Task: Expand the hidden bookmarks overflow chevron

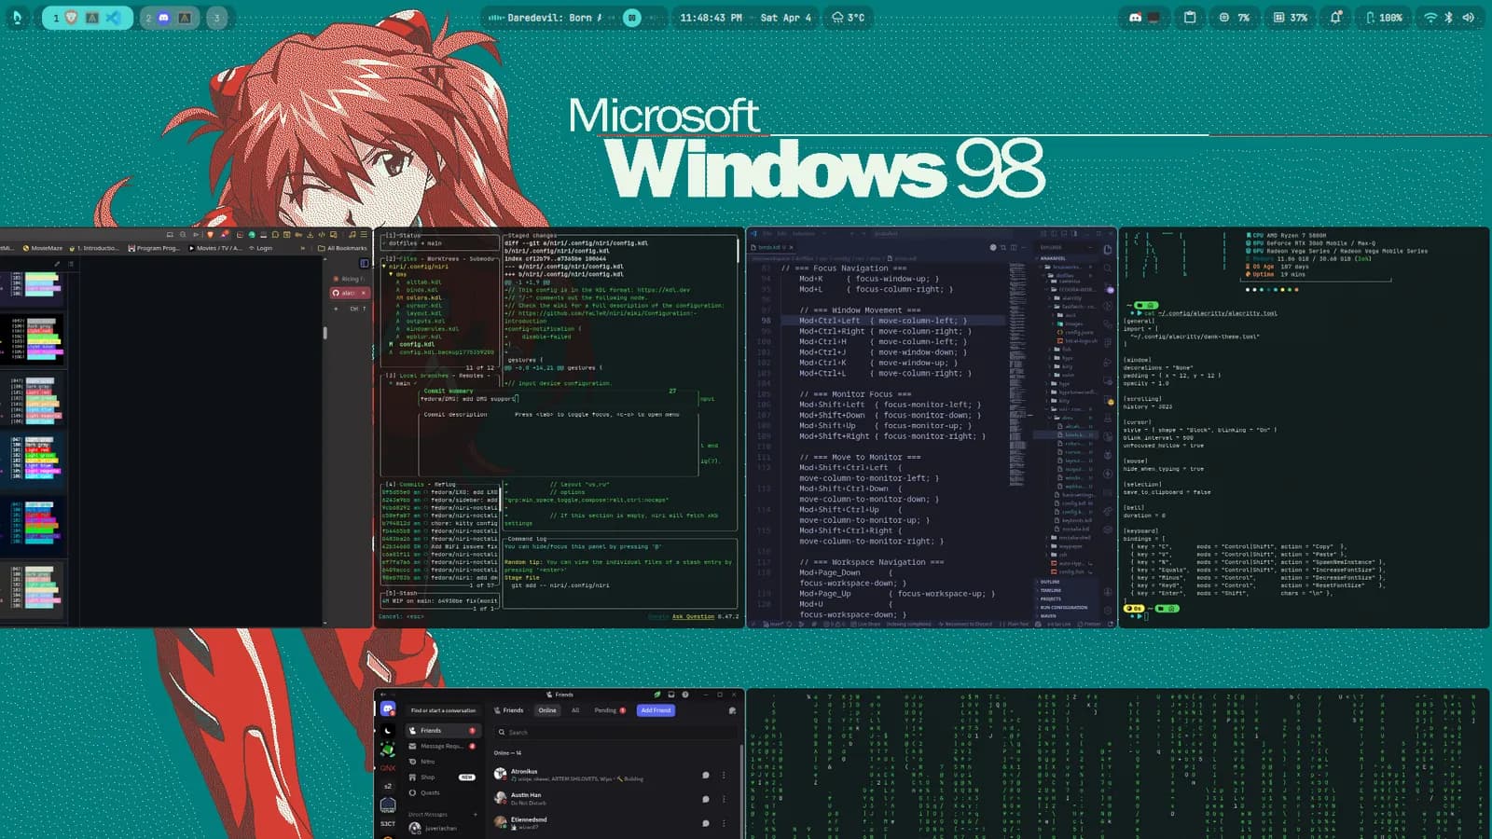Action: pyautogui.click(x=302, y=248)
